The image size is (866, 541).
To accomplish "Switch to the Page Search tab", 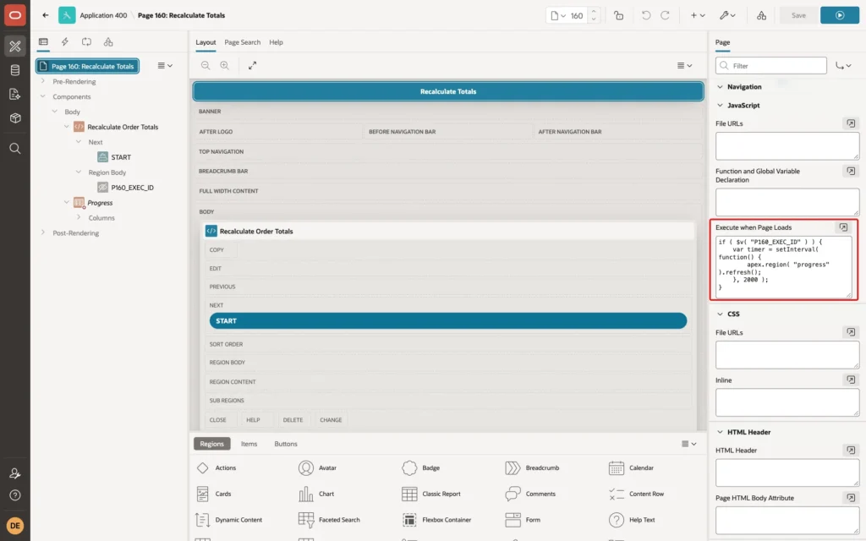I will (x=242, y=42).
